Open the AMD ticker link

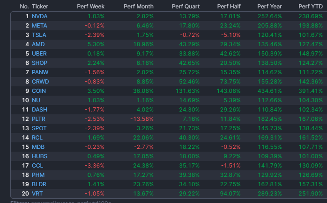[38, 44]
